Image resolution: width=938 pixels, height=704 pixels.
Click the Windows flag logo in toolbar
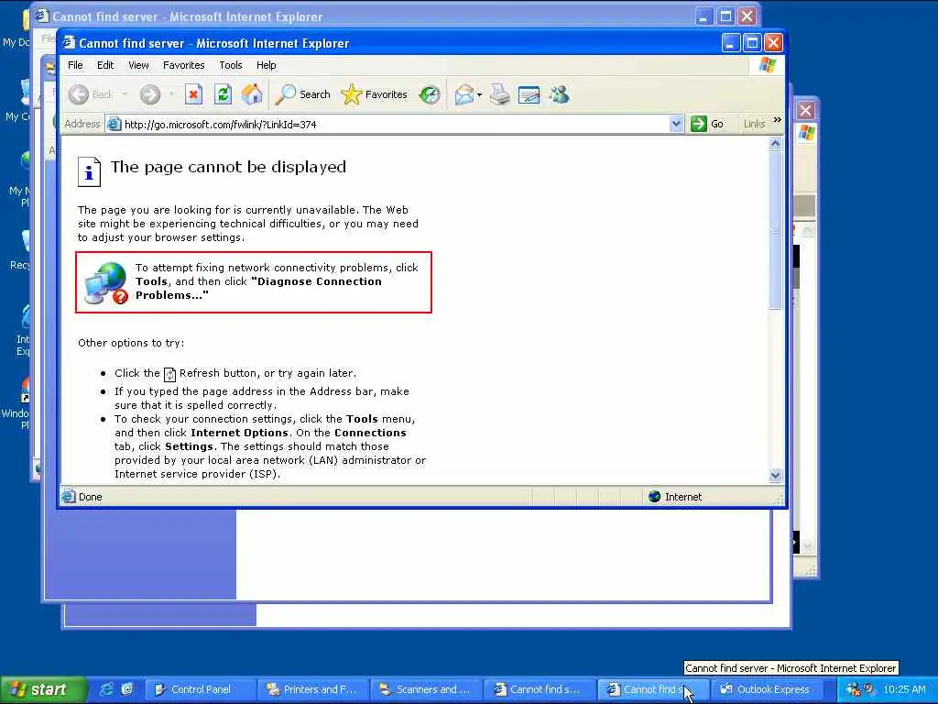pyautogui.click(x=768, y=65)
